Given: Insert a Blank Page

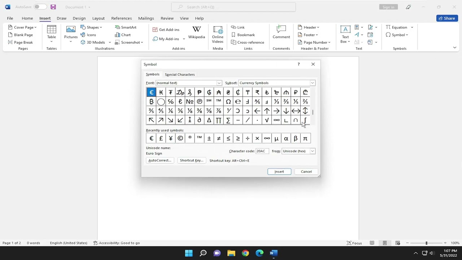Looking at the screenshot, I should 20,35.
